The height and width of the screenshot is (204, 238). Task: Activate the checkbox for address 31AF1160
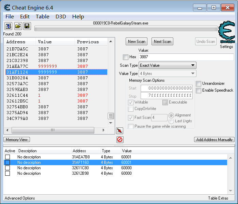[7, 162]
